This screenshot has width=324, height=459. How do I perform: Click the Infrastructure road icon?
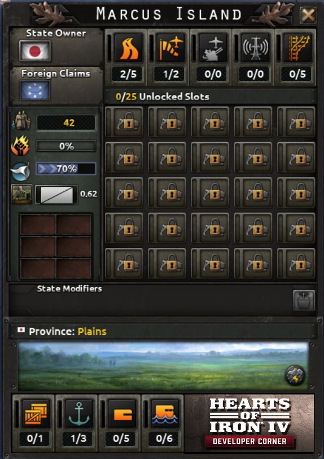[x=129, y=48]
